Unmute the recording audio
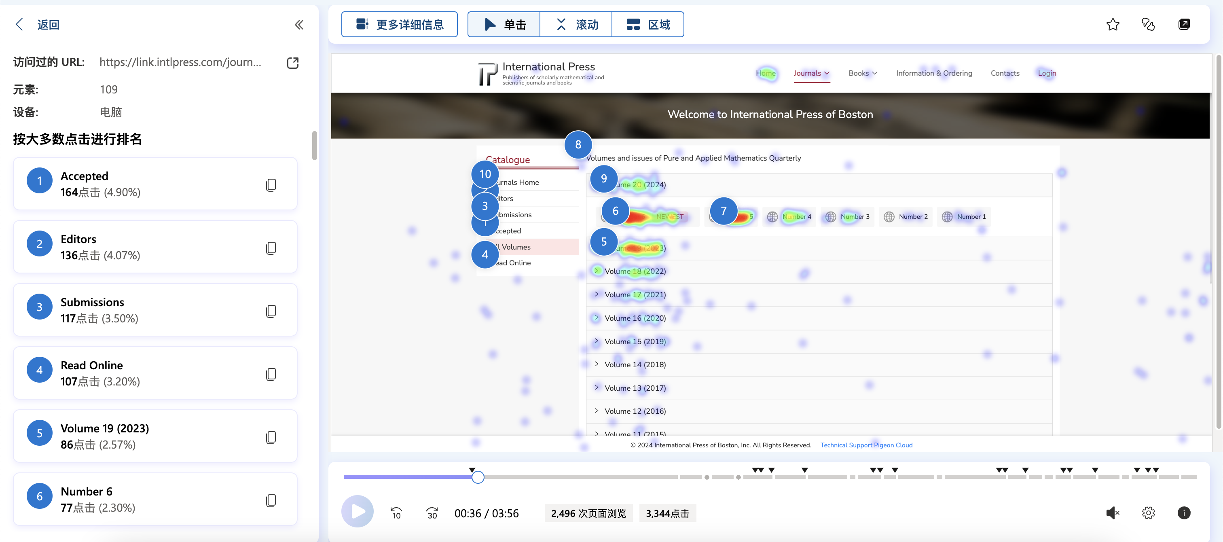The height and width of the screenshot is (542, 1223). tap(1113, 513)
